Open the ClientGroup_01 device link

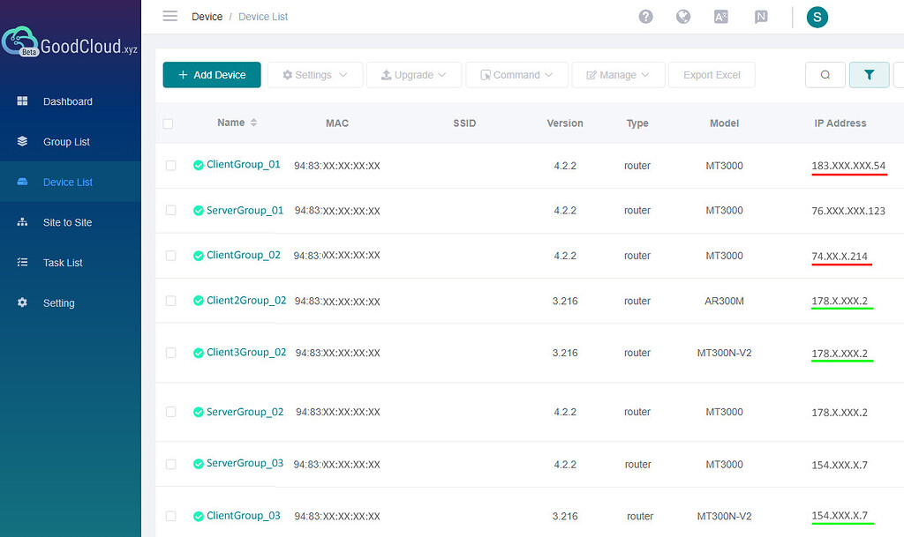[x=244, y=165]
